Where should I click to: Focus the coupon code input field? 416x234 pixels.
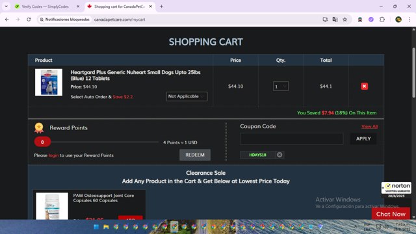coord(292,138)
